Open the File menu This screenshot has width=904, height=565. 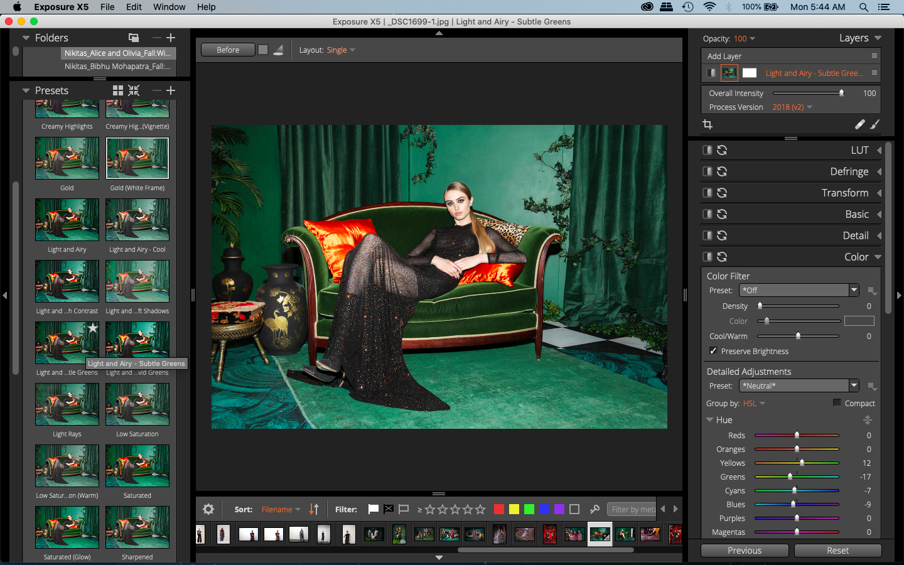click(x=107, y=7)
